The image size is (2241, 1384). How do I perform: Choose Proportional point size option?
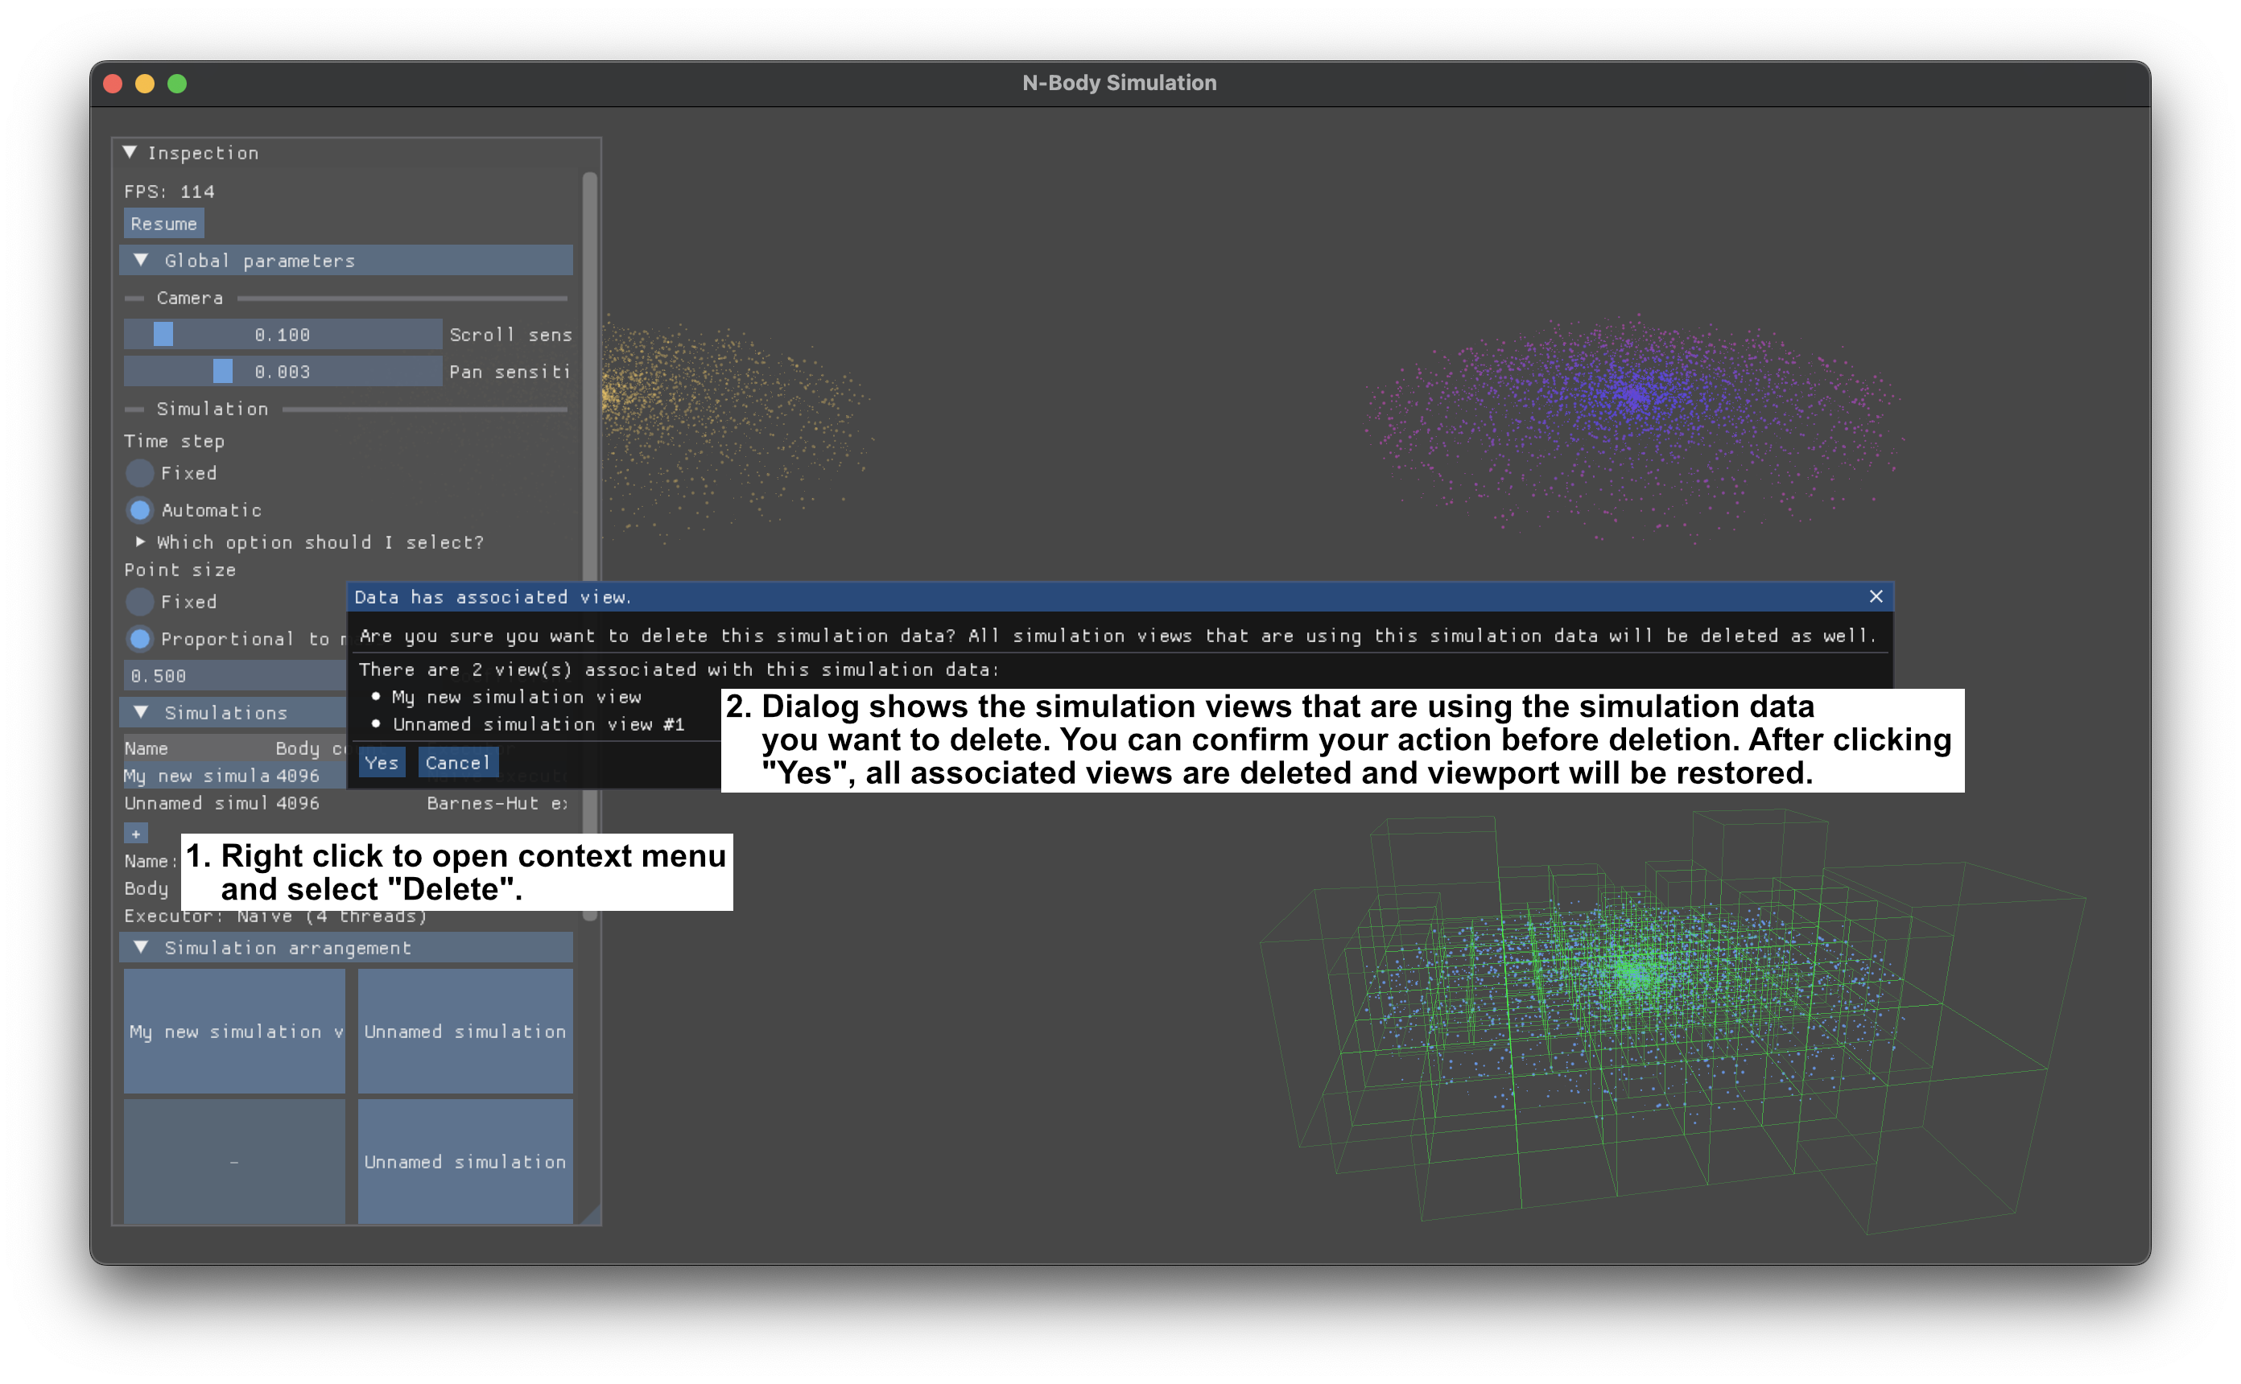pos(139,638)
